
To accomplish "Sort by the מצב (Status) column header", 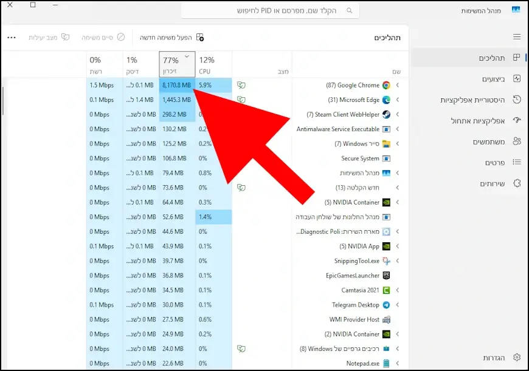I will [x=262, y=64].
